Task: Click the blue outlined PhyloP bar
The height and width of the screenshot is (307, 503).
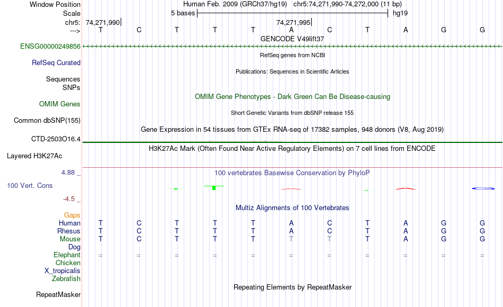Action: click(483, 188)
